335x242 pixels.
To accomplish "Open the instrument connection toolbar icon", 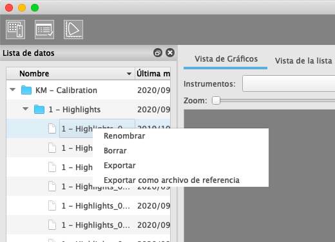I will [15, 30].
